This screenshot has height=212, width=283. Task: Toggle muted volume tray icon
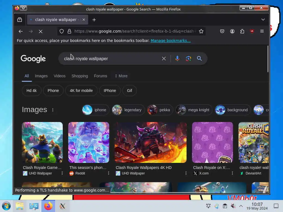pyautogui.click(x=233, y=206)
